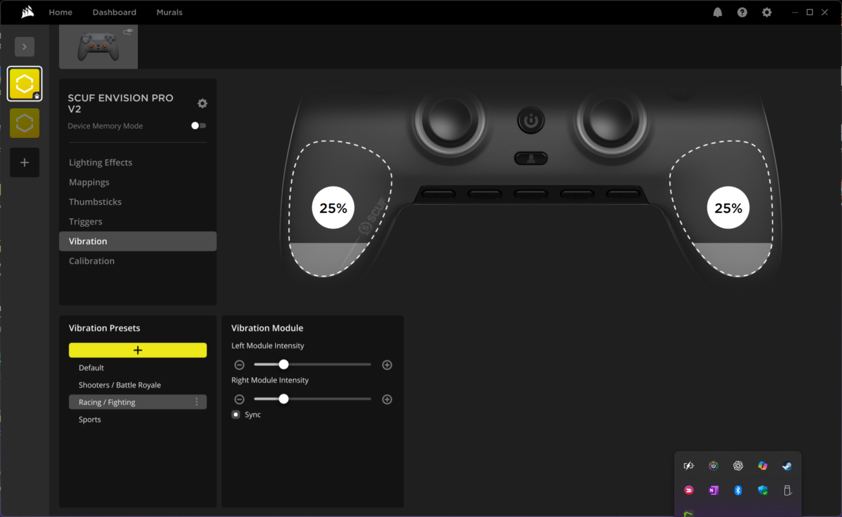Open the help question mark icon

point(742,12)
